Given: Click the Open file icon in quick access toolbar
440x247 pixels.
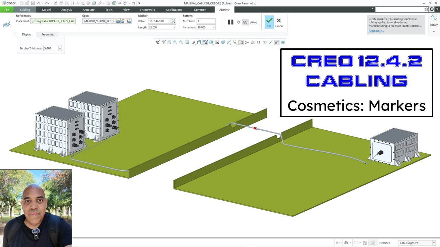Looking at the screenshot, I should [27, 3].
